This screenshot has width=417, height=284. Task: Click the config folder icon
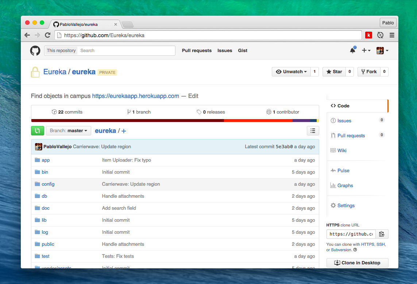coord(37,184)
